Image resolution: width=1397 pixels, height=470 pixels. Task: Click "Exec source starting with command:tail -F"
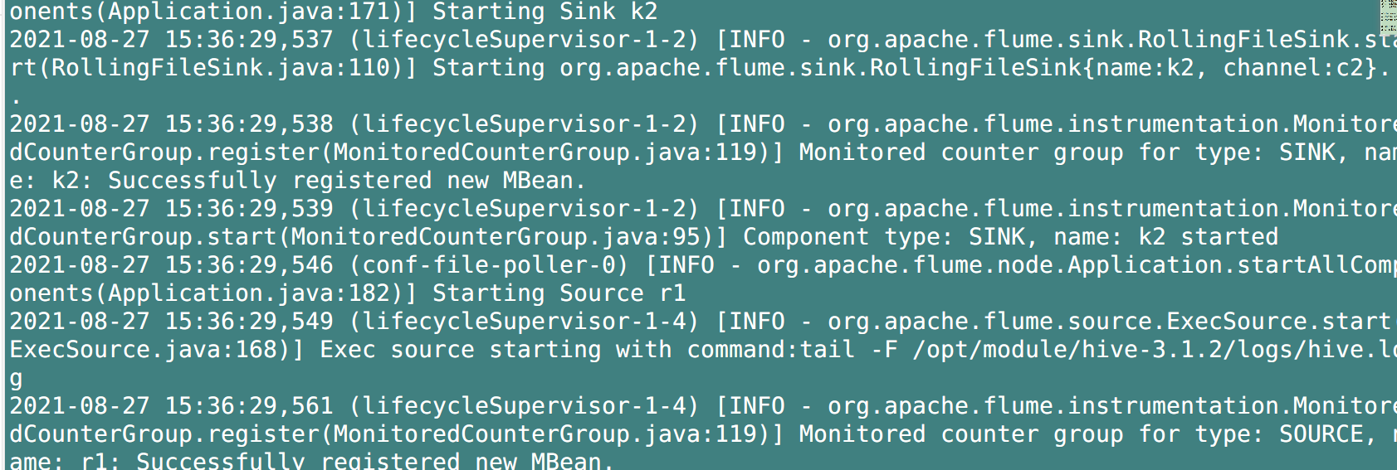coord(609,350)
